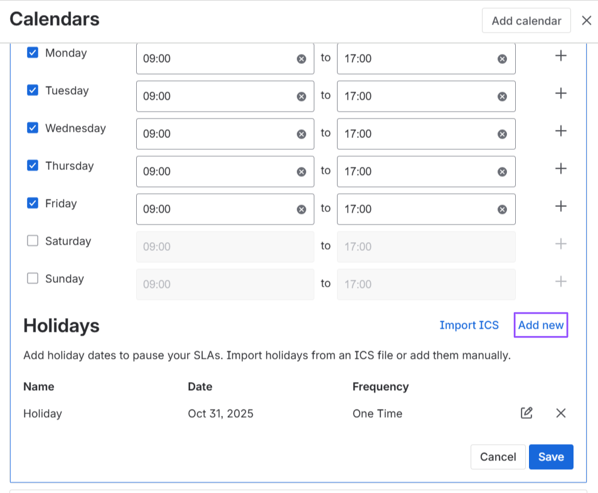Disable Thursday working day
Viewport: 598px width, 493px height.
[33, 166]
